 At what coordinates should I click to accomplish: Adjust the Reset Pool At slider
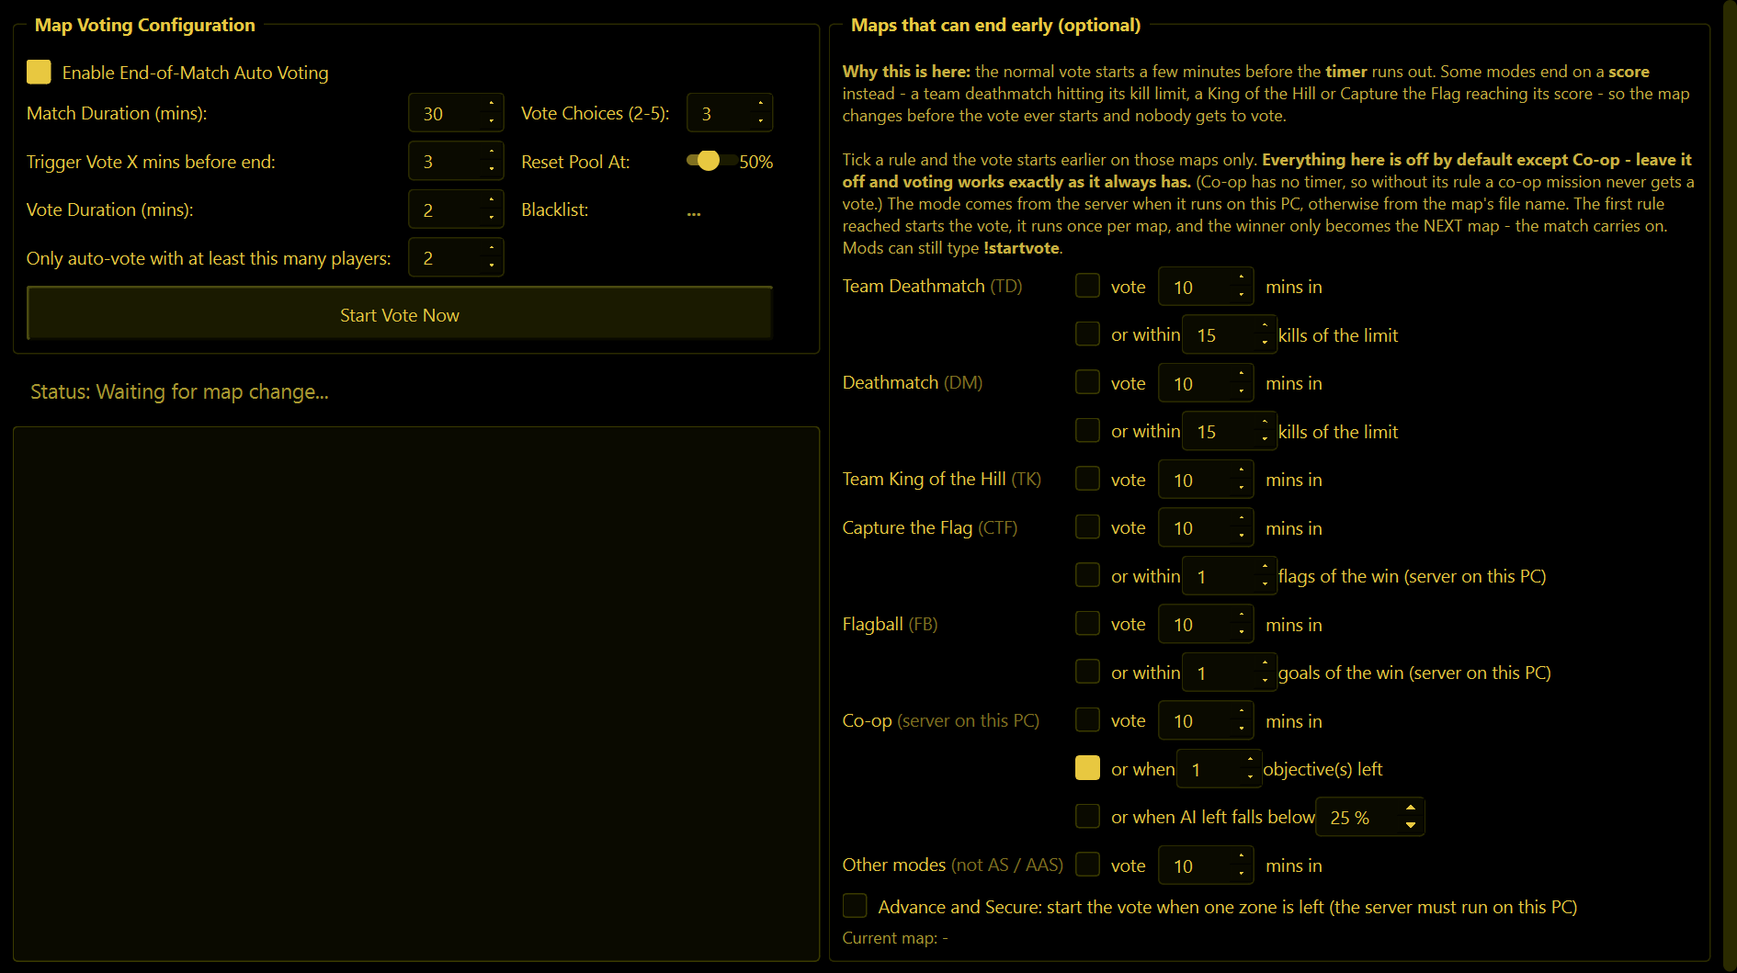click(710, 161)
